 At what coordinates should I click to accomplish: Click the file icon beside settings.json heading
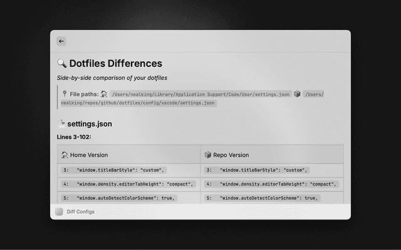(61, 124)
